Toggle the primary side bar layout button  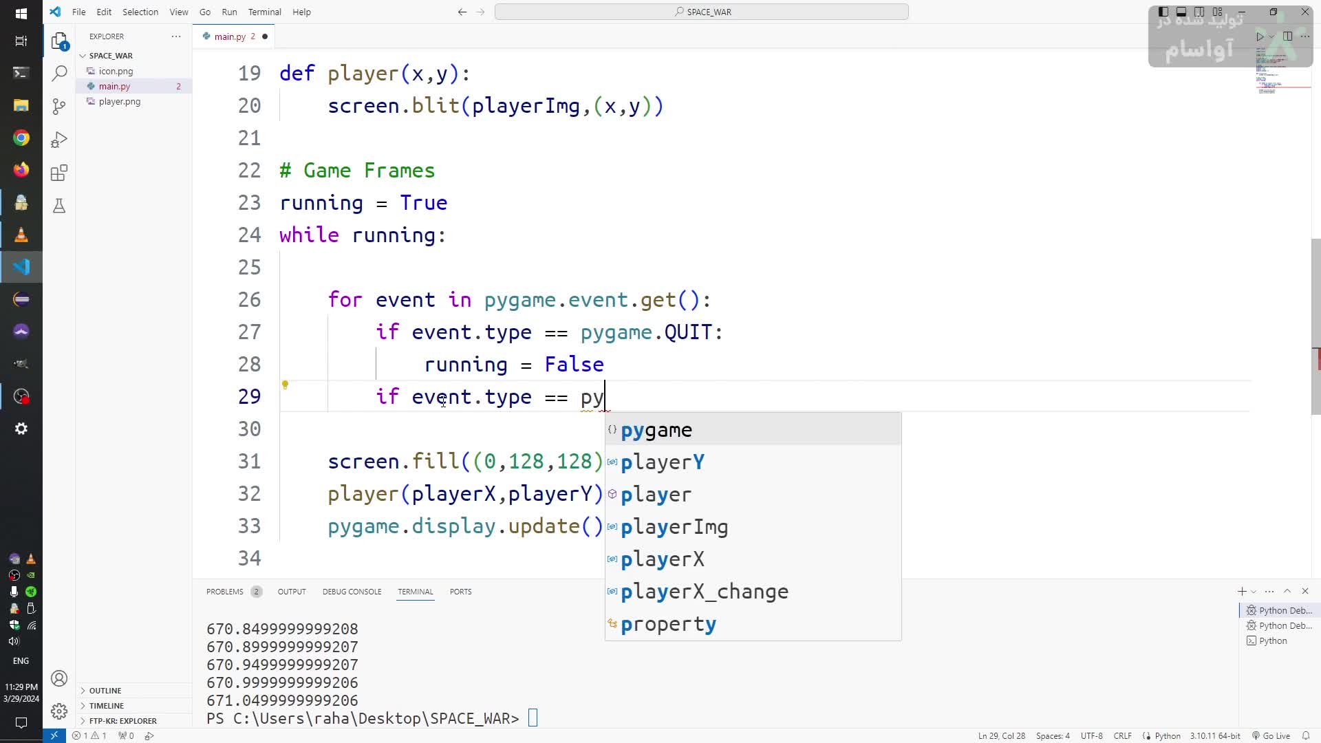(1163, 12)
